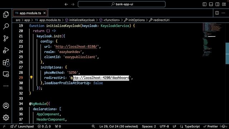
Task: Open the Search view in activity bar
Action: click(6, 26)
